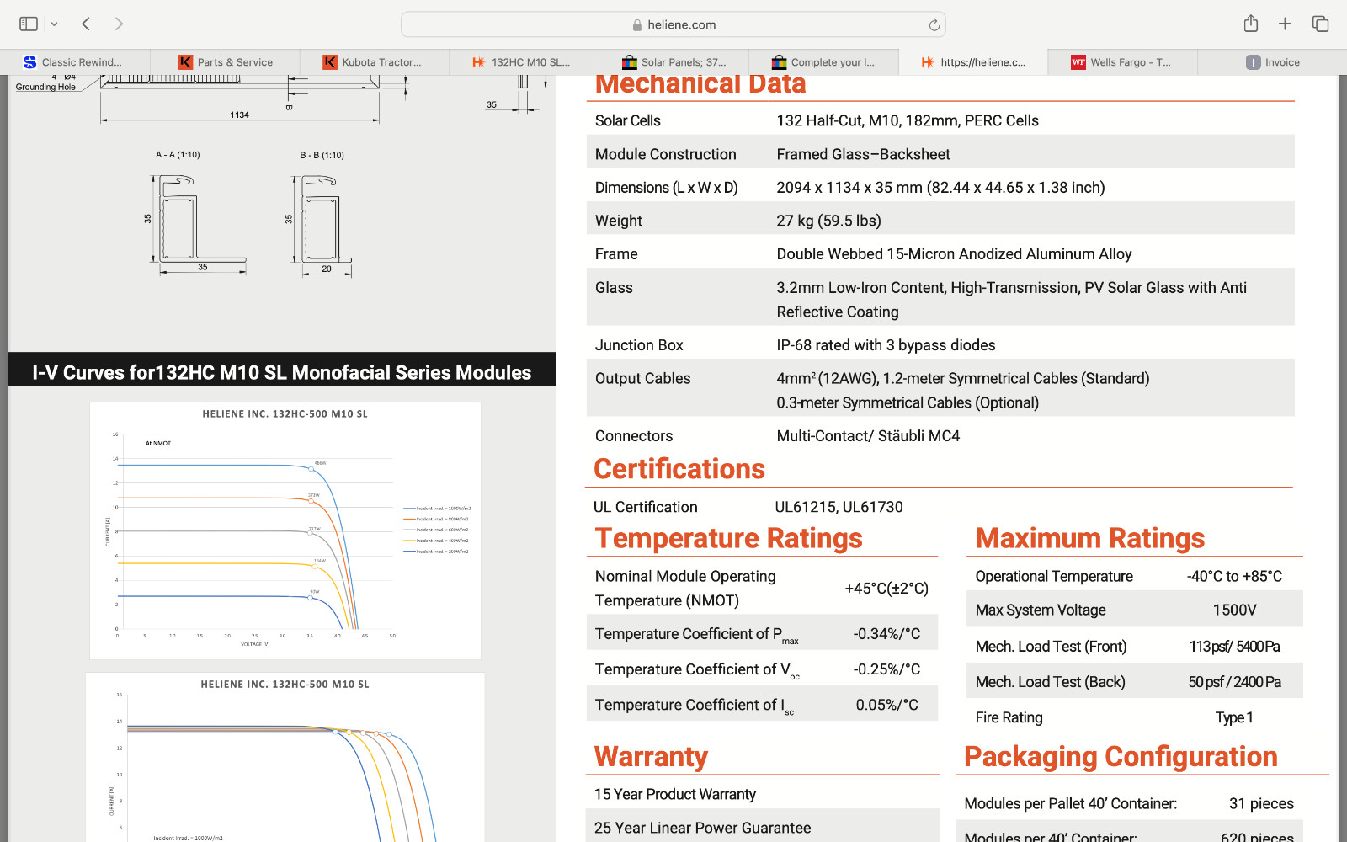Switch to the Complete your l... tab
This screenshot has width=1347, height=842.
pyautogui.click(x=823, y=62)
